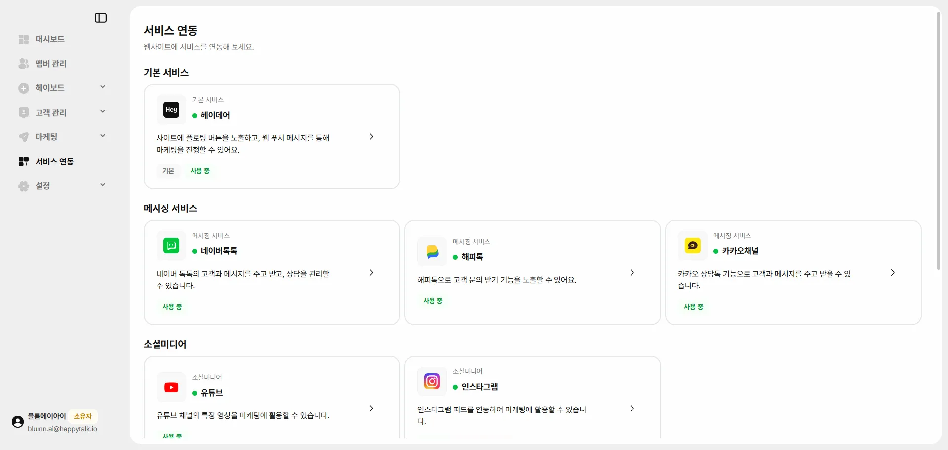Click the Hey (헤이데어) service logo icon

171,110
